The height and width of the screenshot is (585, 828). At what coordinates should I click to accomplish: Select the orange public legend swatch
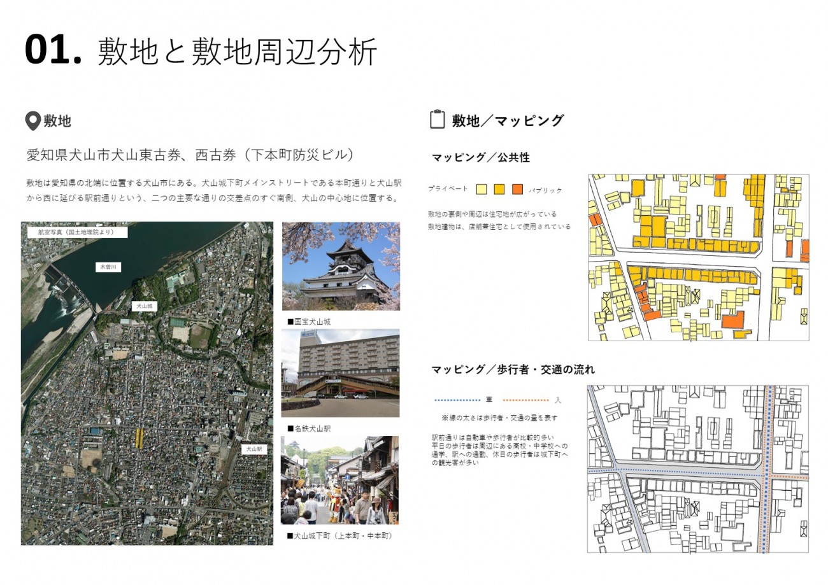(x=517, y=189)
